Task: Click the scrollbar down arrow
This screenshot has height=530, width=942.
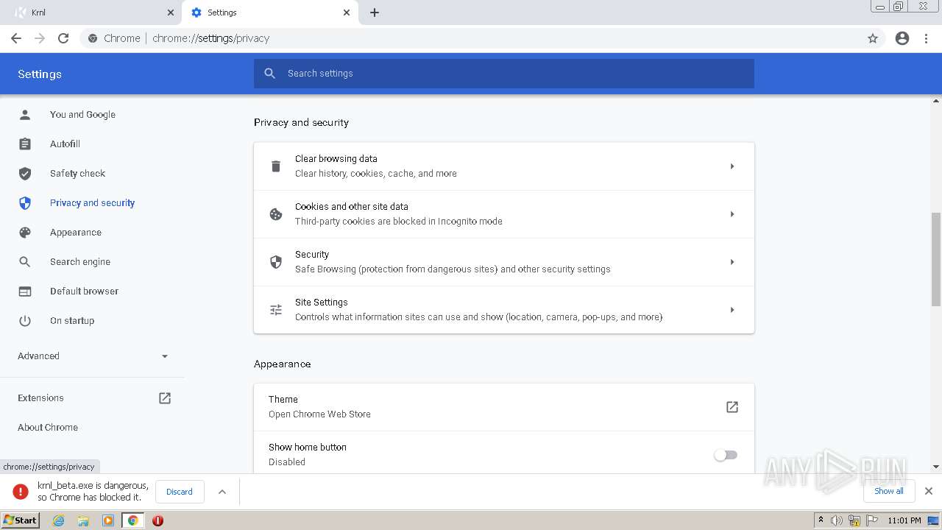Action: pyautogui.click(x=936, y=467)
